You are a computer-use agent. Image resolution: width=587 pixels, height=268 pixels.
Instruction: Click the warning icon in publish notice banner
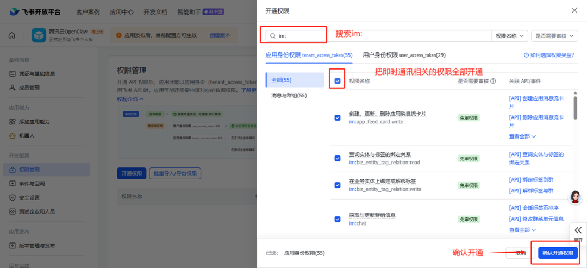click(x=118, y=35)
